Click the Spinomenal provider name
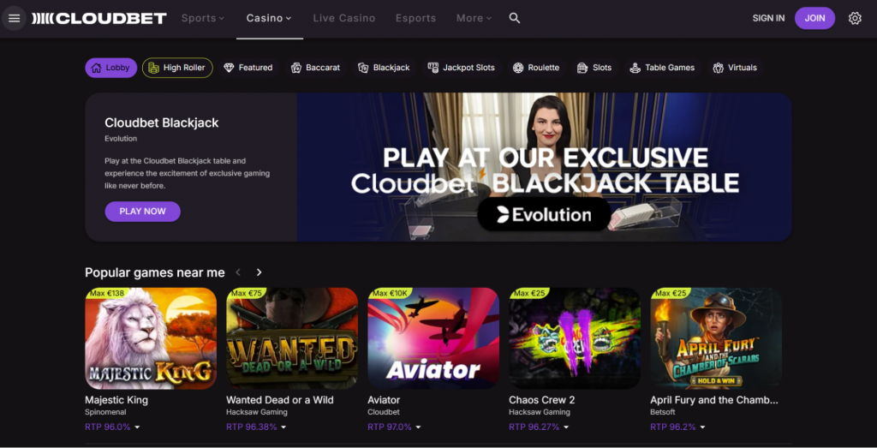 (x=105, y=412)
